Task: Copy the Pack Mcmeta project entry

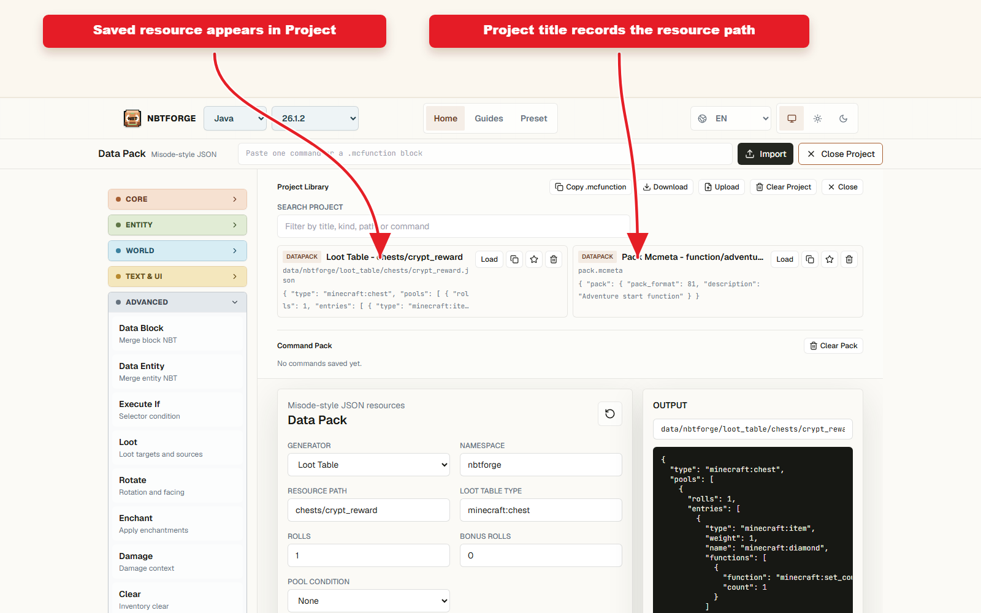Action: [x=810, y=259]
